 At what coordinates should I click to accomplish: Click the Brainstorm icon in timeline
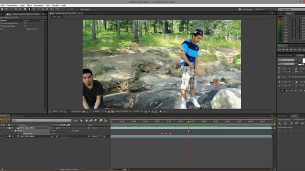click(101, 121)
